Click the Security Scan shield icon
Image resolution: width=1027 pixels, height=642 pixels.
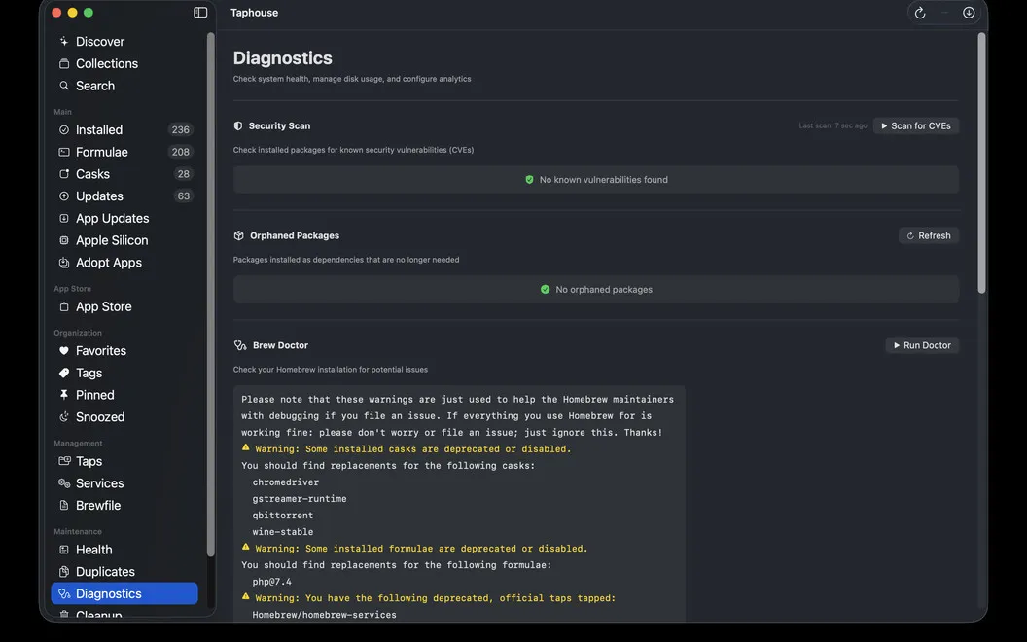coord(238,125)
